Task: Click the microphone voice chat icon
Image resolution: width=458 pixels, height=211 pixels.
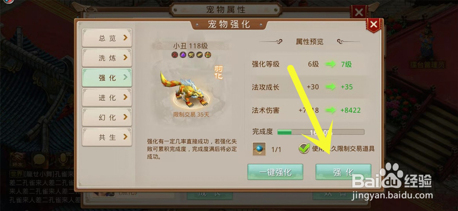Action: [63, 159]
